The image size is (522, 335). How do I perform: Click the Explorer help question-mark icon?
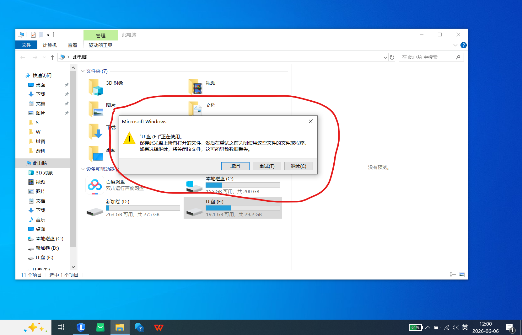pos(463,45)
